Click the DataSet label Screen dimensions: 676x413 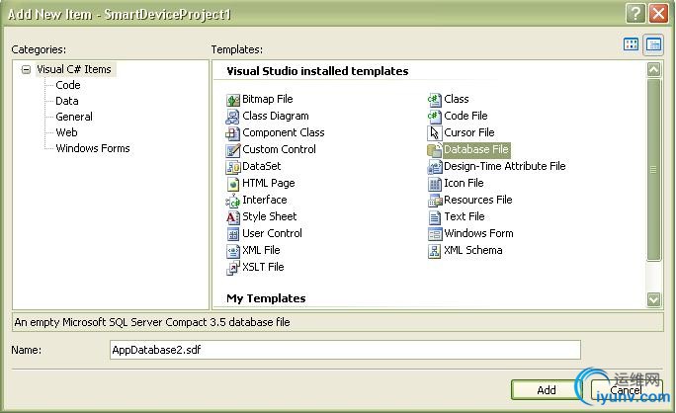click(261, 166)
